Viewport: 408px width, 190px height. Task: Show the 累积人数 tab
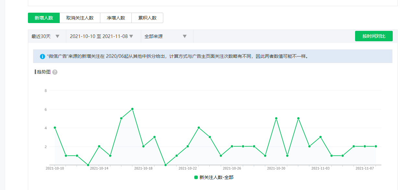[147, 18]
